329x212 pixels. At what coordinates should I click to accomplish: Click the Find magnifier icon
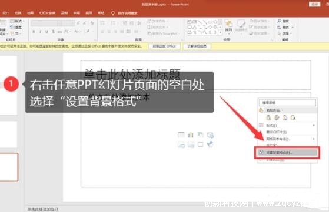(x=280, y=21)
